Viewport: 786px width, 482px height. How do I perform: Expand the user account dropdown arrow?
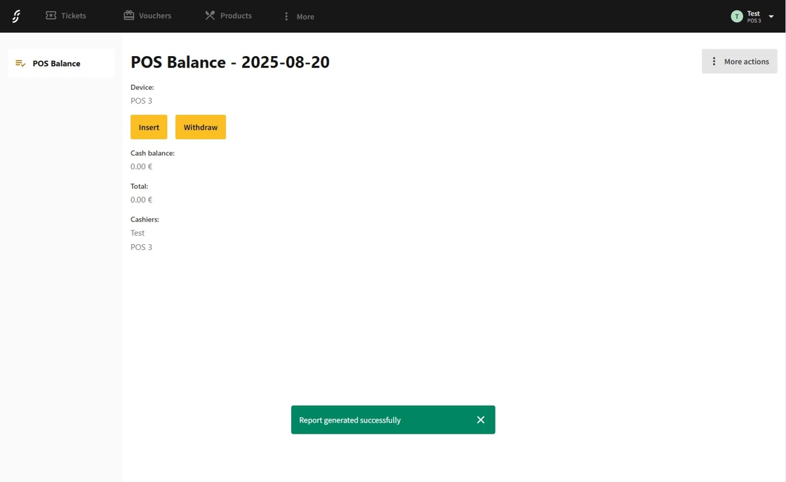click(x=771, y=16)
